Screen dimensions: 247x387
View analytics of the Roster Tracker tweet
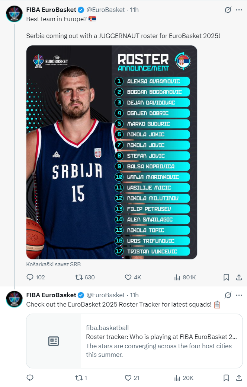(177, 378)
